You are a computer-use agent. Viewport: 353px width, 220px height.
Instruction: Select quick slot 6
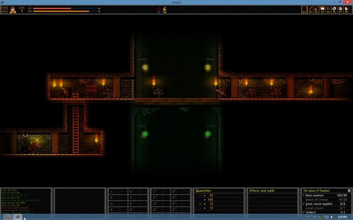(138, 191)
